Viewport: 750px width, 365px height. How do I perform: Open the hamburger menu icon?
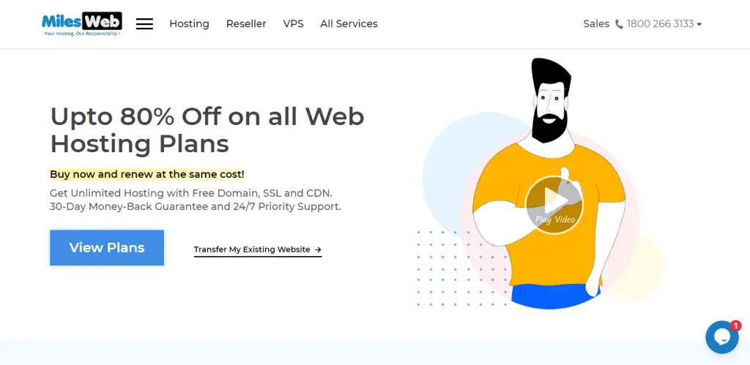[x=144, y=24]
